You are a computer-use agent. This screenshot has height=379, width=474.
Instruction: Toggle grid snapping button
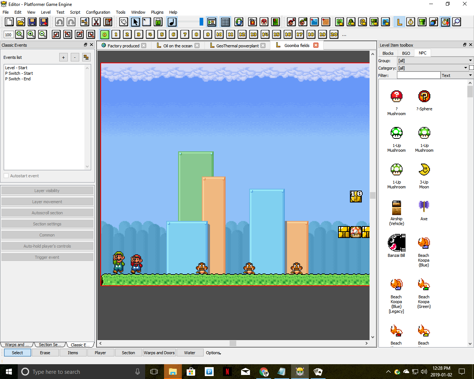[x=225, y=22]
